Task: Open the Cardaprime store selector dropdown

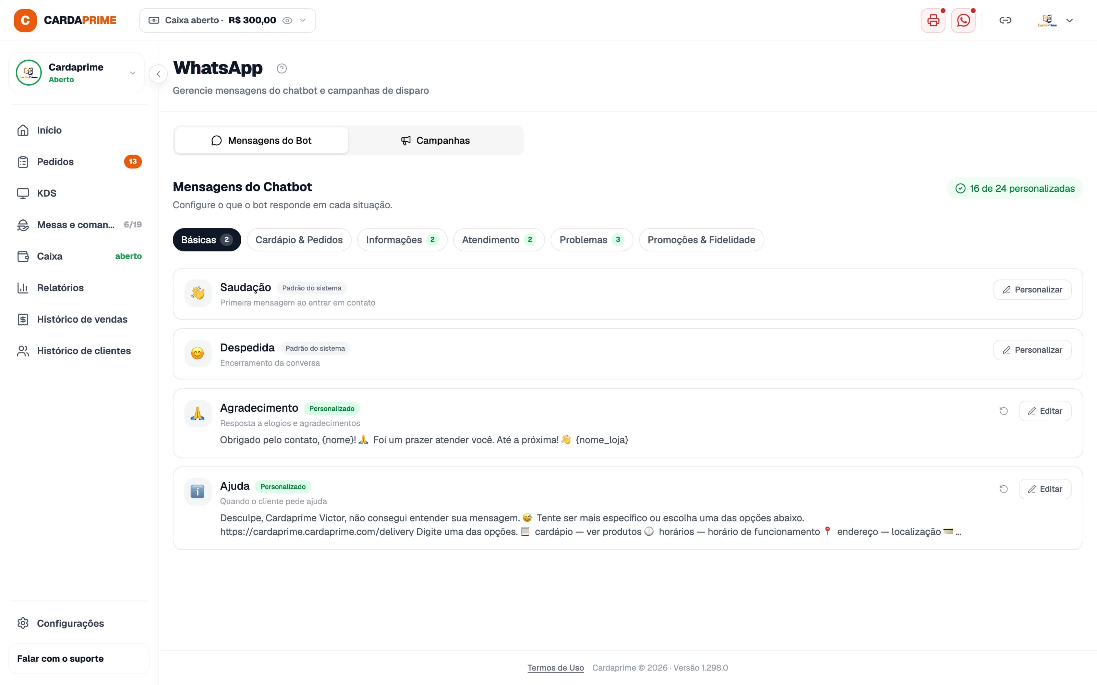Action: point(76,73)
